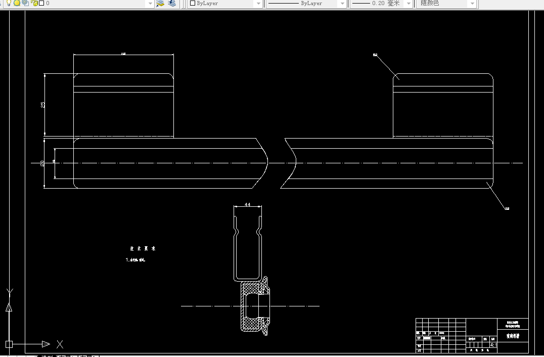Open the 随颜色 plot style dropdown

coord(472,4)
